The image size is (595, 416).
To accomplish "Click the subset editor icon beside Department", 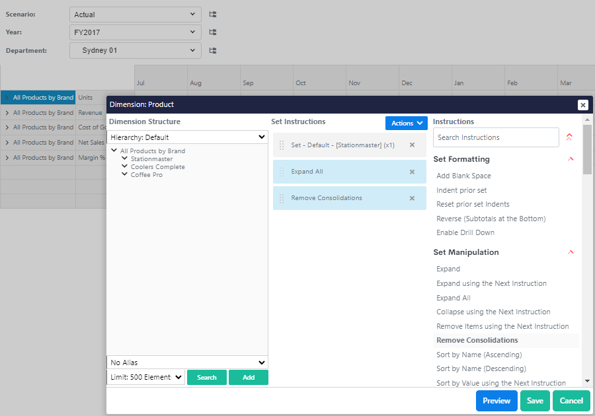I will point(213,50).
